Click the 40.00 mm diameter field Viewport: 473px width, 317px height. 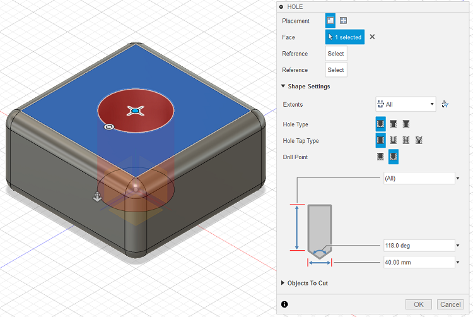[x=419, y=262]
